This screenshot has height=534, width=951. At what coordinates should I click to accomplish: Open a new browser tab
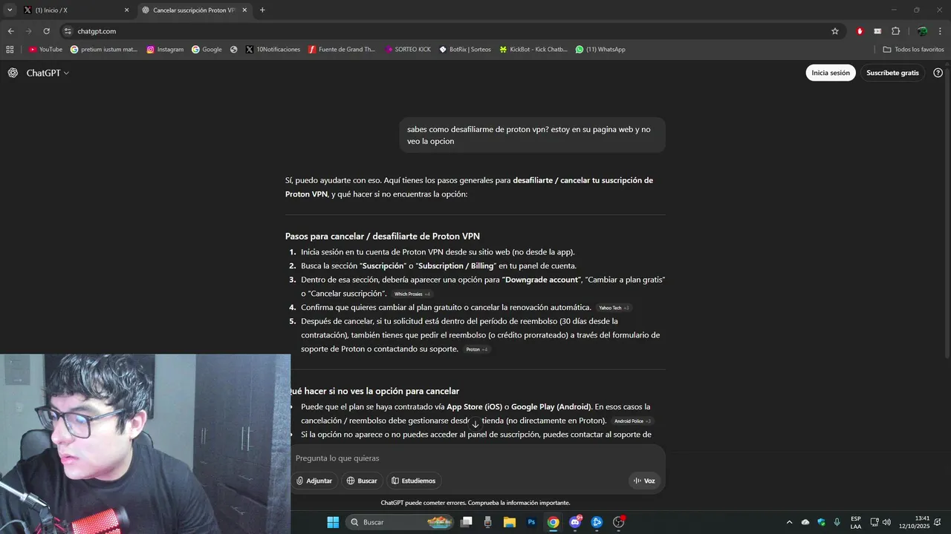pyautogui.click(x=262, y=10)
